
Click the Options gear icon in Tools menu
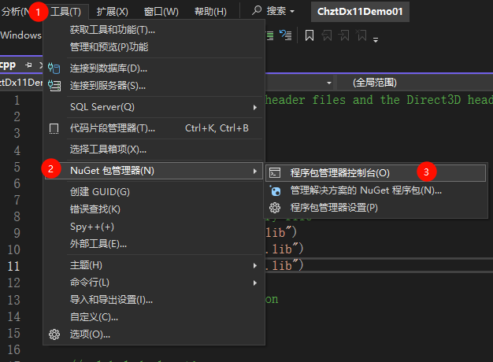tap(54, 334)
